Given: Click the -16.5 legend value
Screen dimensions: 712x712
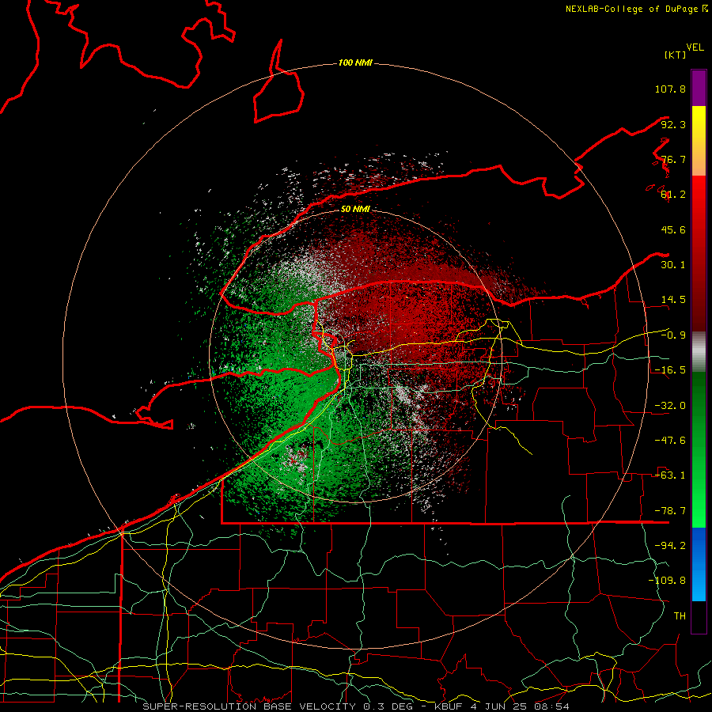Looking at the screenshot, I should pos(670,370).
